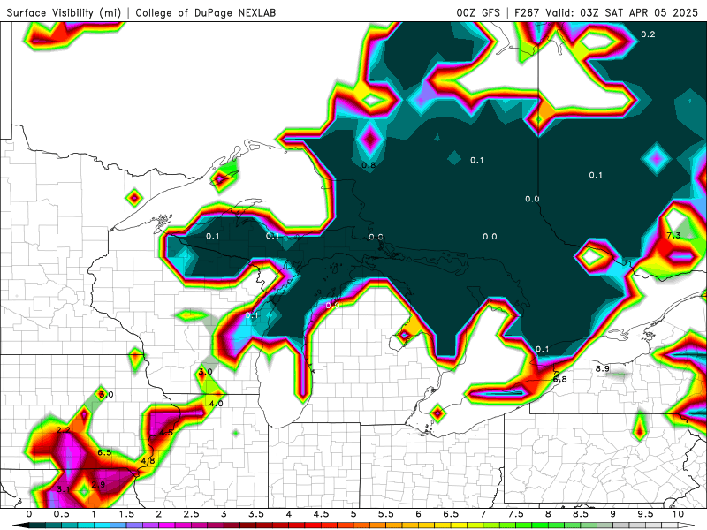Click the "00Z GFS" model run label

click(478, 12)
